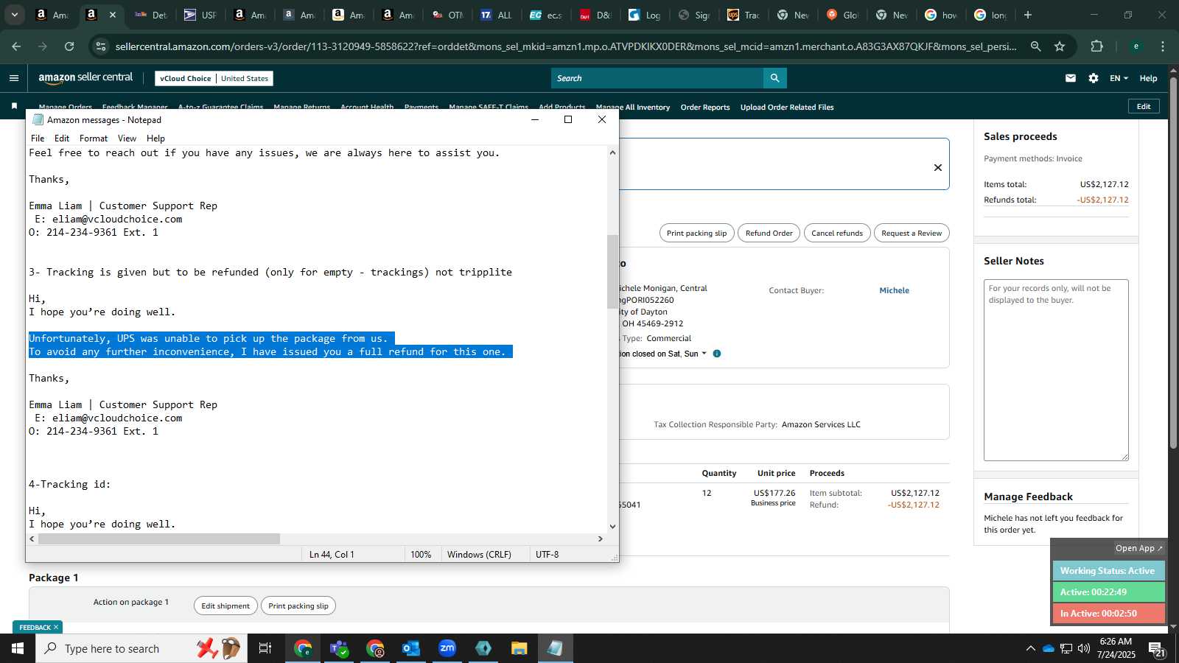Open the mail messages icon

1071,78
